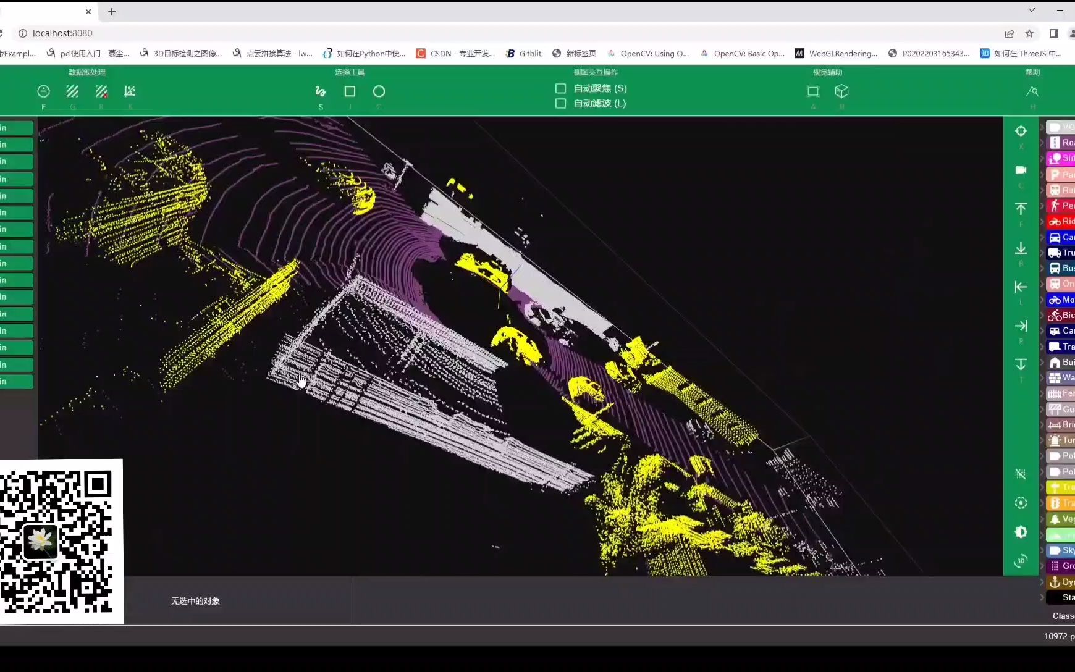Open the 新标签页 bookmark
Screen dimensions: 1075x672
click(x=574, y=54)
